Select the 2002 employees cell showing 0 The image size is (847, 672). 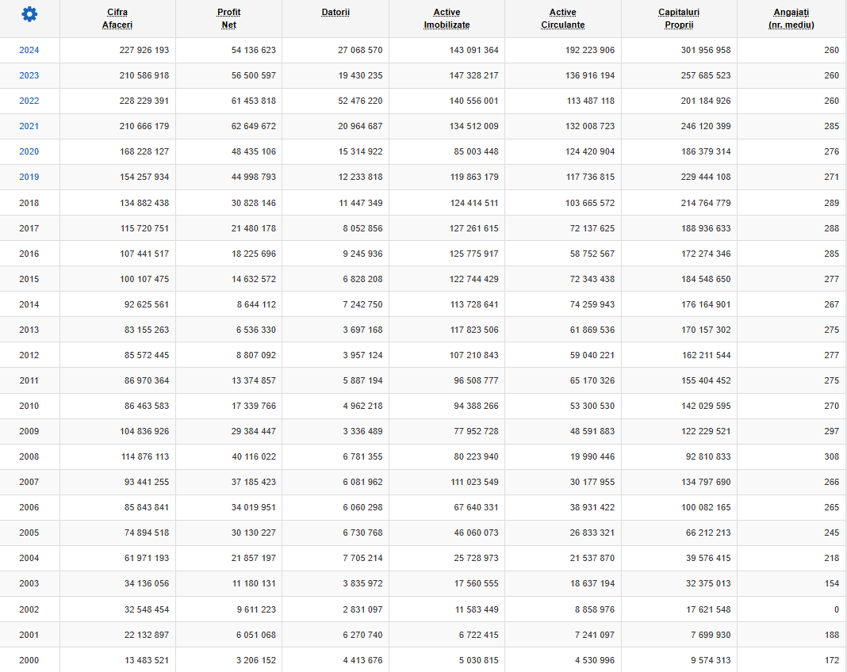coord(836,609)
